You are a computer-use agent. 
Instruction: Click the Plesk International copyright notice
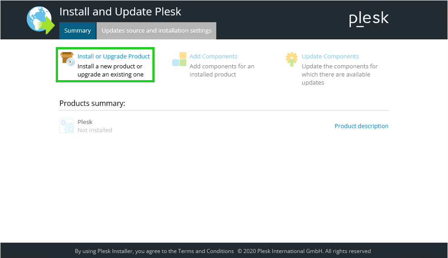pyautogui.click(x=304, y=251)
